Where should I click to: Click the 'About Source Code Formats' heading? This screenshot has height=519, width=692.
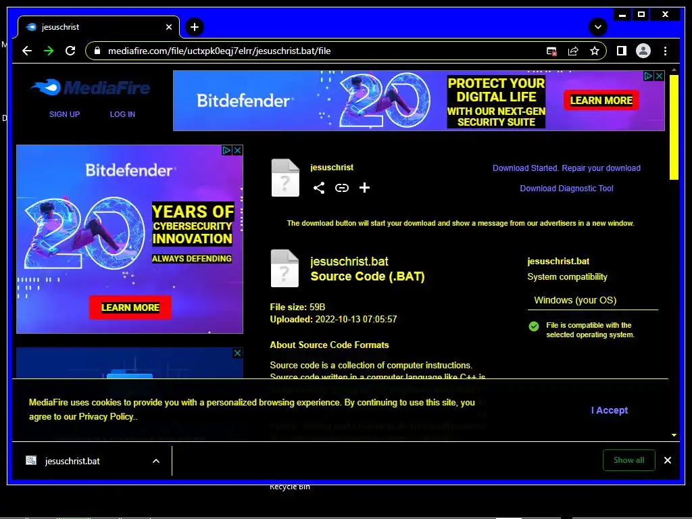coord(329,345)
